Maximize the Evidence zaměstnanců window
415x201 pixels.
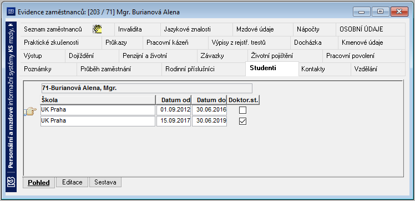point(381,12)
